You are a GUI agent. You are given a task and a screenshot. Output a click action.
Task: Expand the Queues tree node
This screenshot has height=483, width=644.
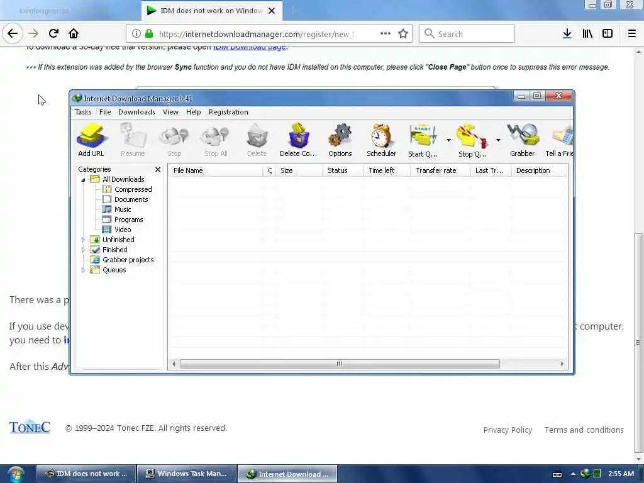coord(83,270)
